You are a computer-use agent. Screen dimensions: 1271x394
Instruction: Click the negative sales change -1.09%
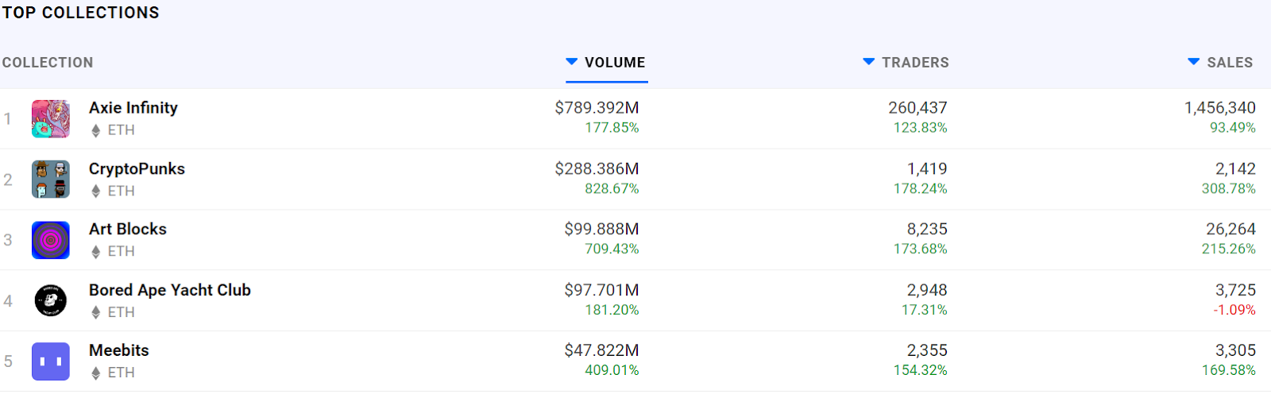point(1234,311)
